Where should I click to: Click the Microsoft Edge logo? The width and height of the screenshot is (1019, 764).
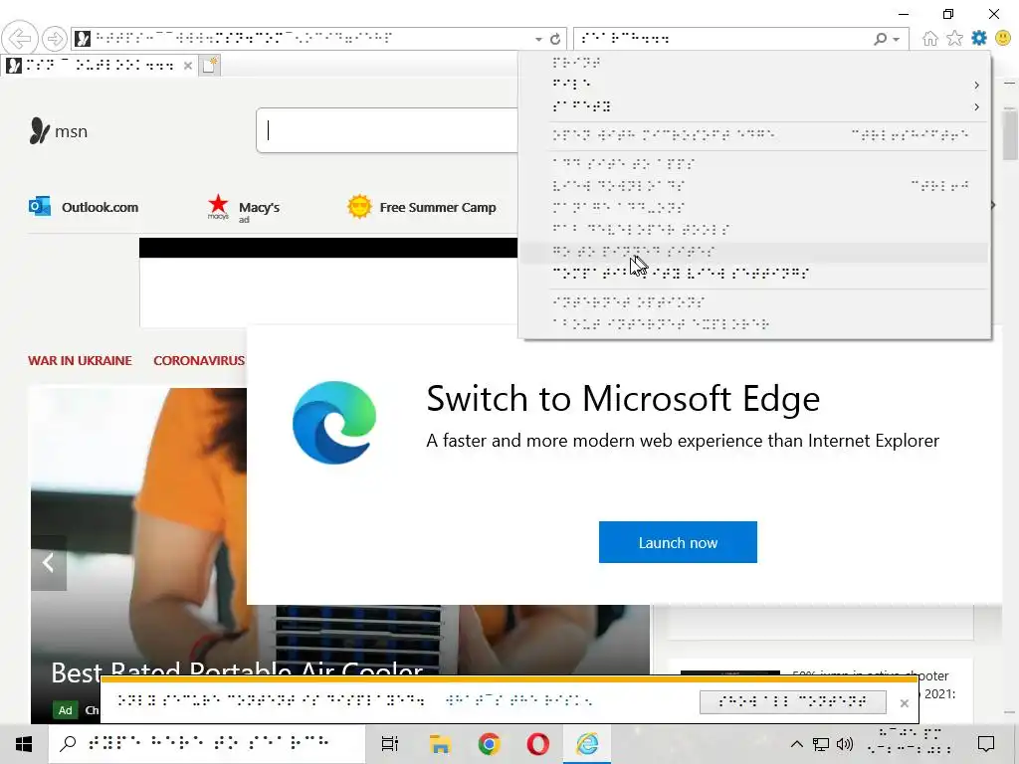tap(334, 422)
